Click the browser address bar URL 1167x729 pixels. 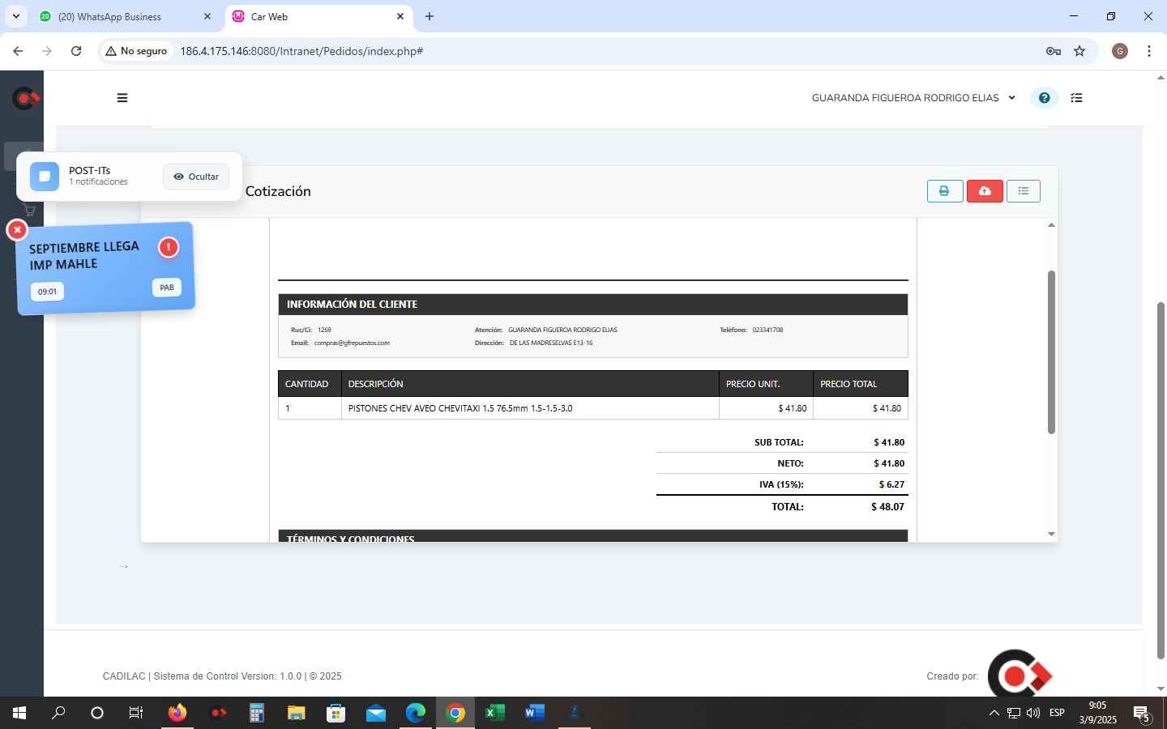[301, 51]
